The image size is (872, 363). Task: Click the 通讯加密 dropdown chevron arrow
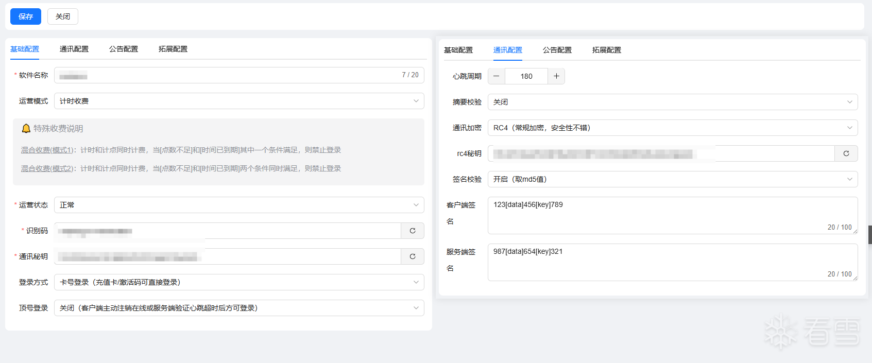[x=850, y=128]
